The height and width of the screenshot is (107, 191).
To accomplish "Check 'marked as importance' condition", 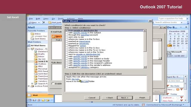I will [67, 41].
